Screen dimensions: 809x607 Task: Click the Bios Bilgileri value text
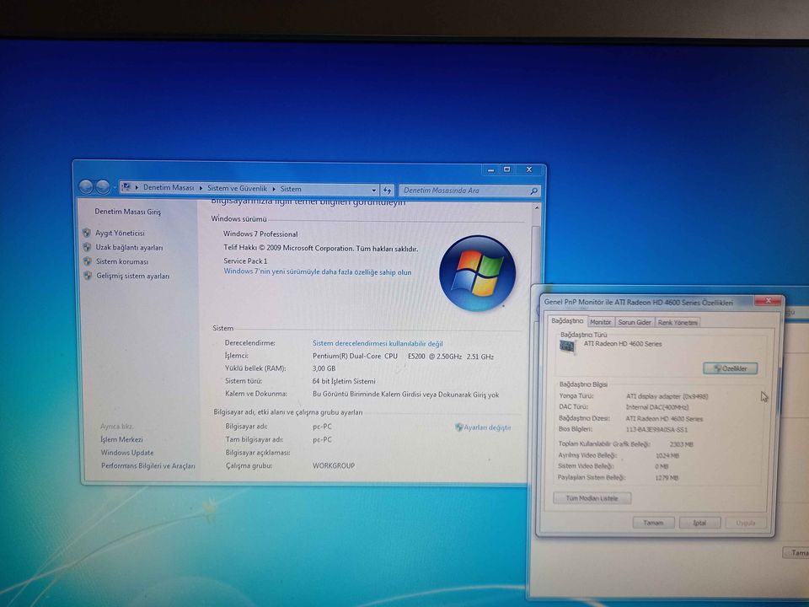pos(656,429)
